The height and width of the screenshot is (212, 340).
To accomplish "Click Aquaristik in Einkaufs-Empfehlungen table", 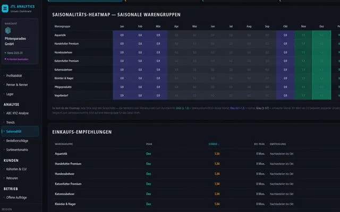I will click(x=61, y=154).
